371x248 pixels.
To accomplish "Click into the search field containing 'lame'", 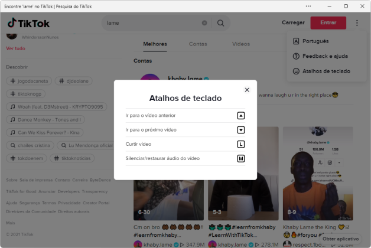I will tap(152, 23).
